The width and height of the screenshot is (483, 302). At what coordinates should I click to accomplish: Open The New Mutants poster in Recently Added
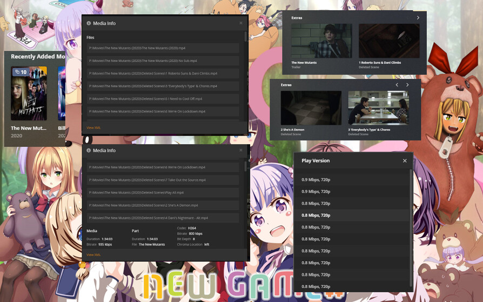coord(29,93)
